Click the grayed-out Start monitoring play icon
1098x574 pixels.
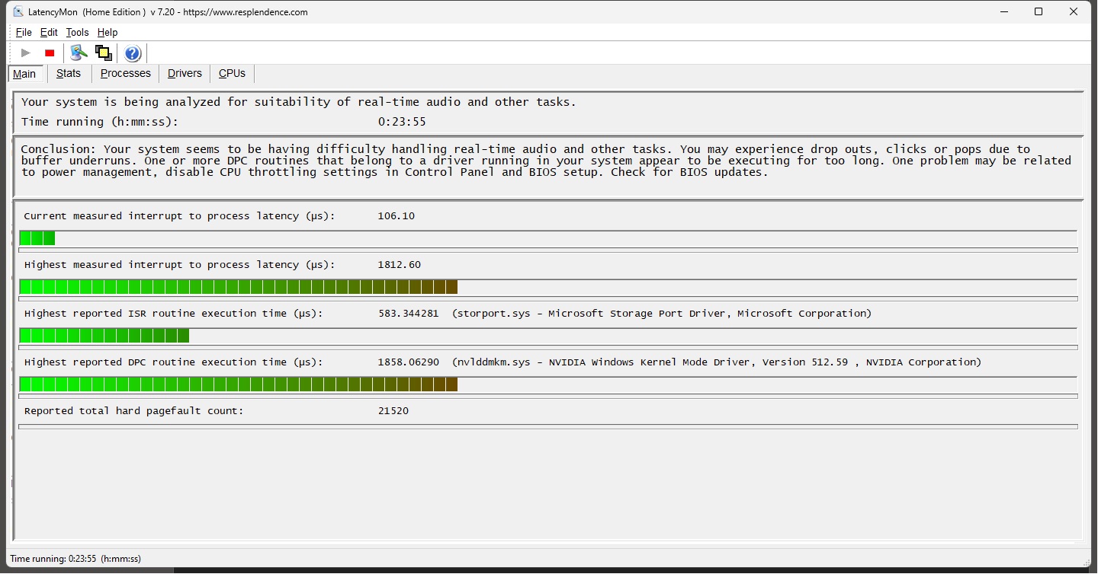point(26,53)
